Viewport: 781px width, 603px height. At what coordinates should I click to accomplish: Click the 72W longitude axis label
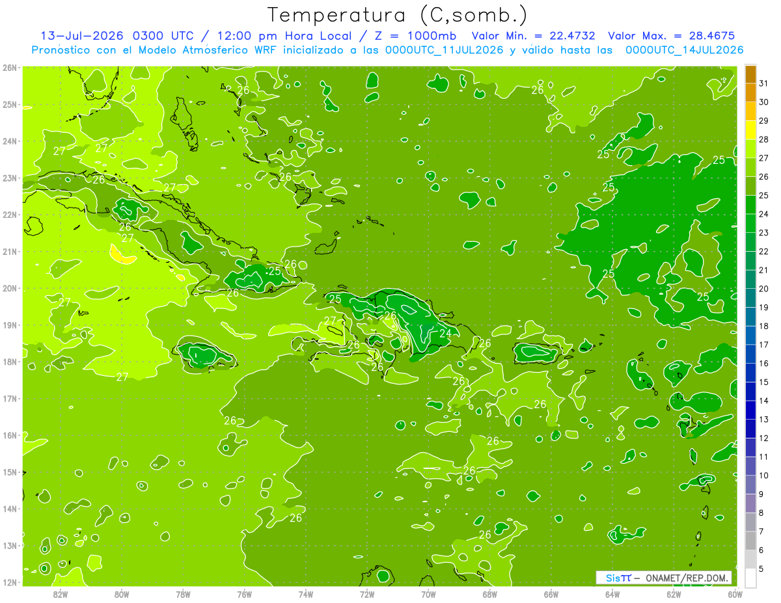click(x=367, y=594)
